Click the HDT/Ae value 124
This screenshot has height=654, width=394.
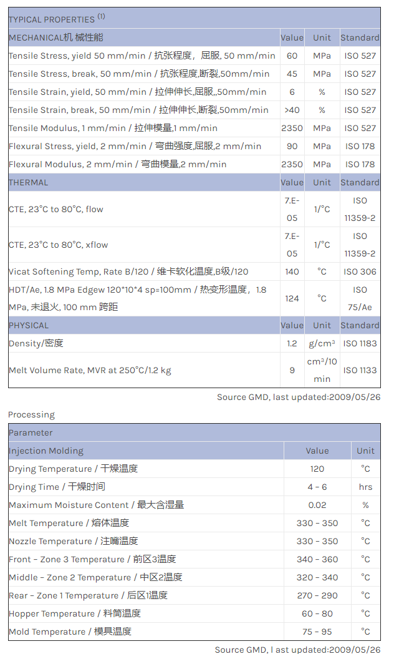292,298
